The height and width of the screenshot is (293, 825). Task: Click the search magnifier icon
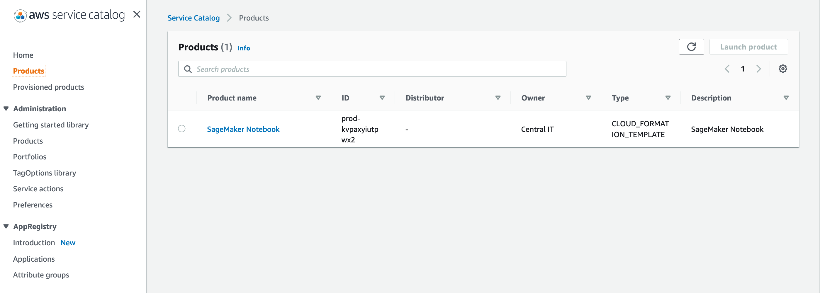(x=188, y=69)
